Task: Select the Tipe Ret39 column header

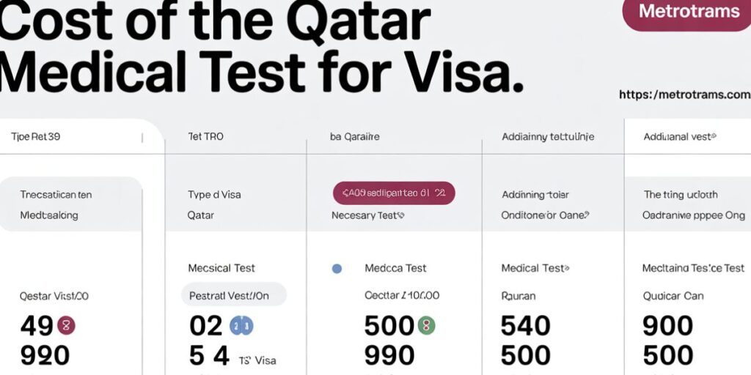Action: pyautogui.click(x=35, y=137)
